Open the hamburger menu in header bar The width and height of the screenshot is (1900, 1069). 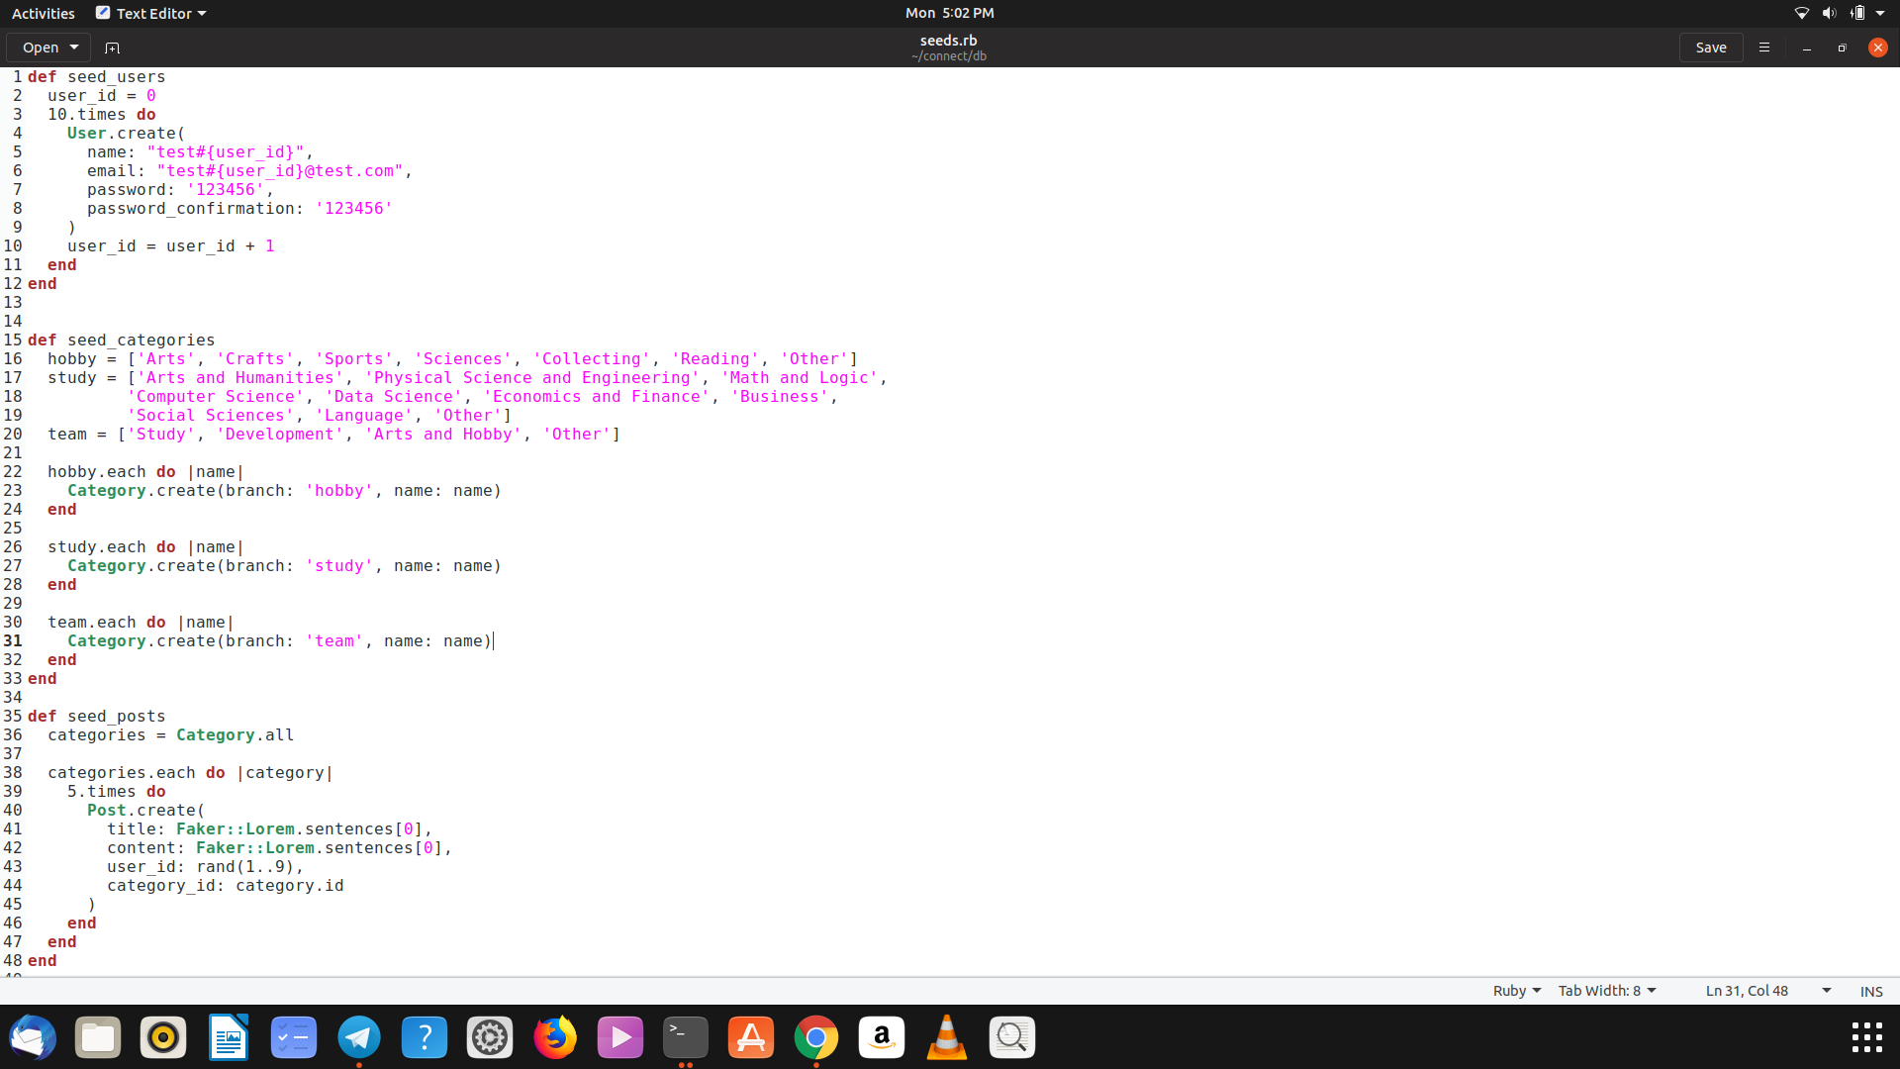pos(1763,48)
